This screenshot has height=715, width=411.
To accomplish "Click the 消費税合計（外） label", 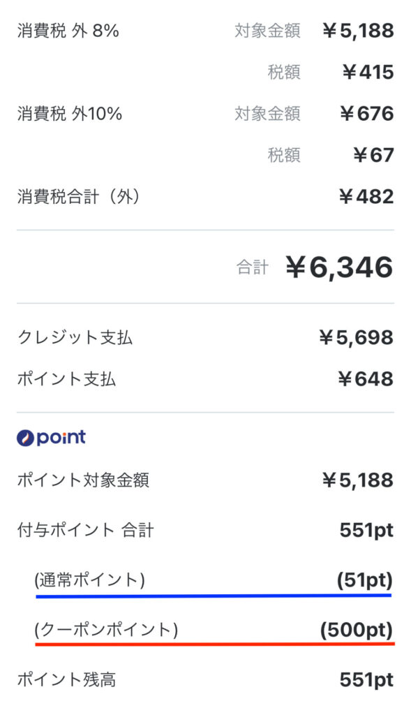I will tap(78, 196).
